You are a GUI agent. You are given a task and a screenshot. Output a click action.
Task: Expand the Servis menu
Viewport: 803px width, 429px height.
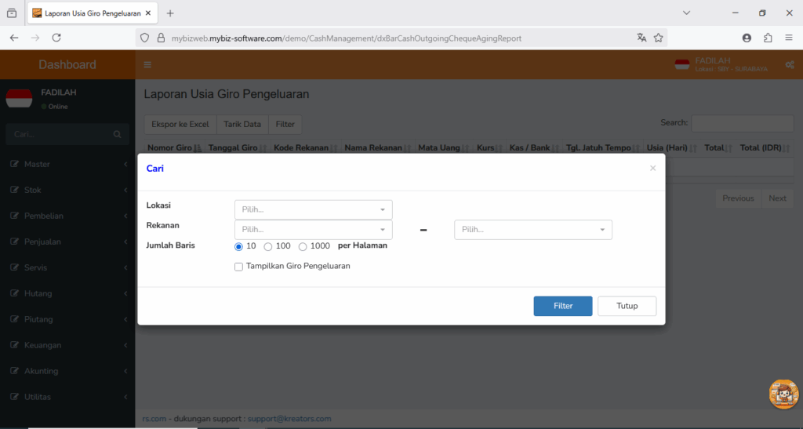point(67,267)
